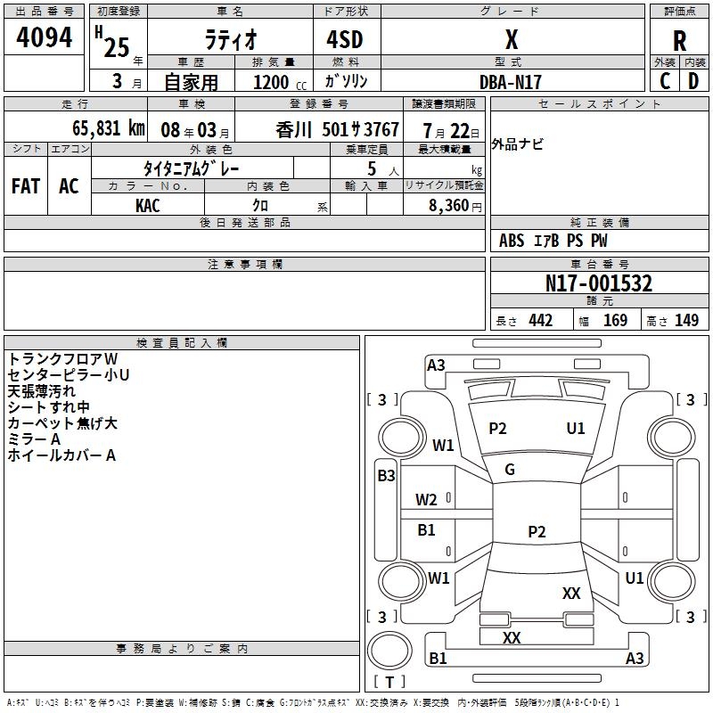Click the U1 mark on the hood
This screenshot has width=713, height=713.
[x=575, y=428]
